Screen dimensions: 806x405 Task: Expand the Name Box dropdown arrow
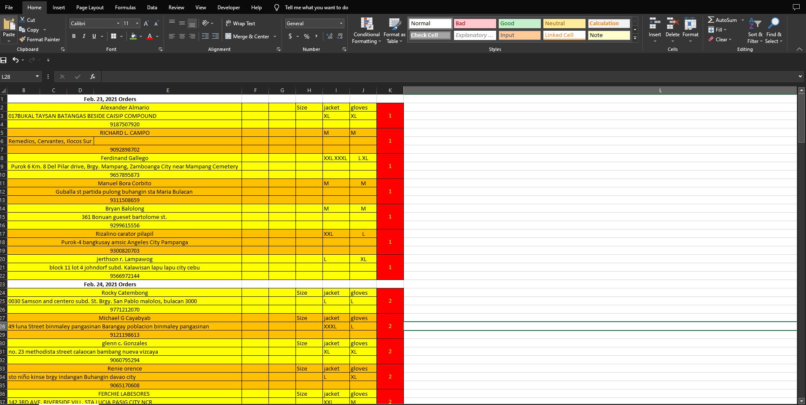click(37, 77)
